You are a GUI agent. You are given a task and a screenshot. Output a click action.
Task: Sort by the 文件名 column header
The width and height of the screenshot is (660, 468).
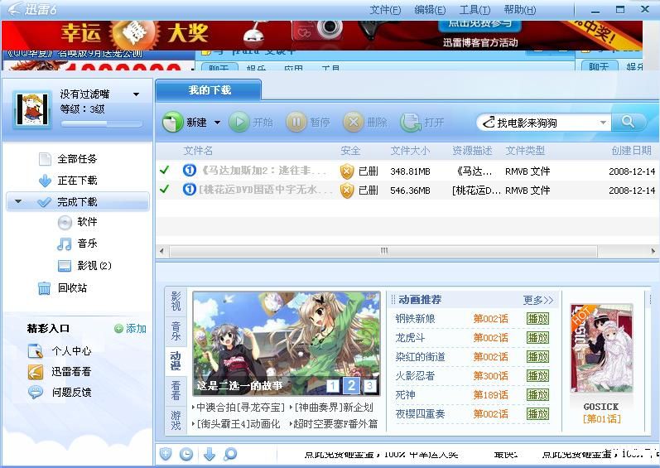[198, 151]
